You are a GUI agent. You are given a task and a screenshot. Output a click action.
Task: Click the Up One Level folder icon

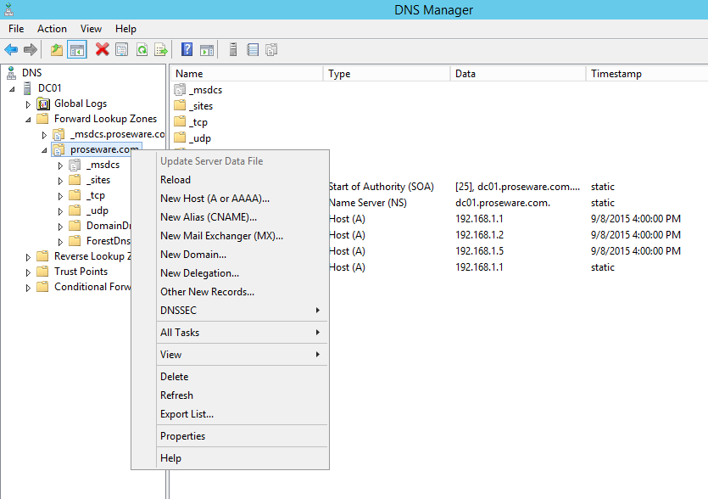pos(57,50)
